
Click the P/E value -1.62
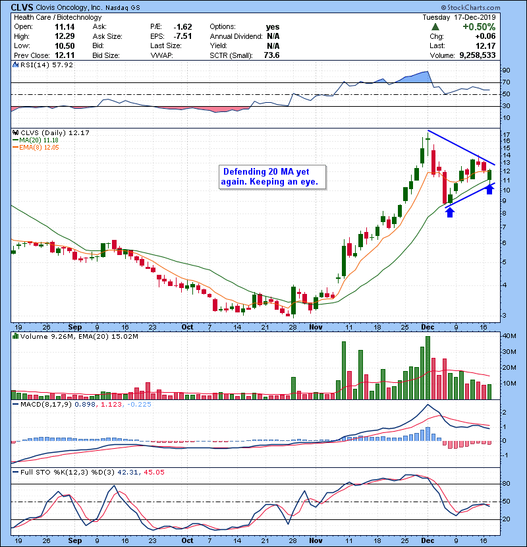click(182, 27)
